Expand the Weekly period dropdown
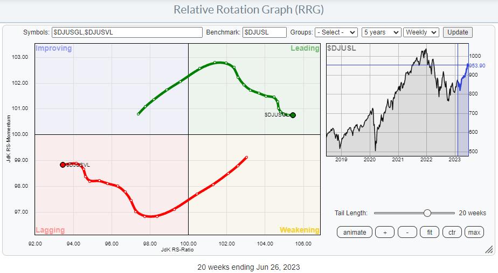Screen dimensions: 498x273 tap(422, 32)
